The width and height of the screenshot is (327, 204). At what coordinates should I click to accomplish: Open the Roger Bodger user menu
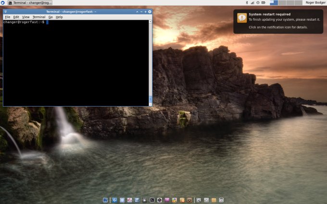315,3
